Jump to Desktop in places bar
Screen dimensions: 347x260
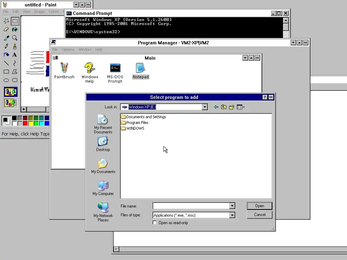103,144
